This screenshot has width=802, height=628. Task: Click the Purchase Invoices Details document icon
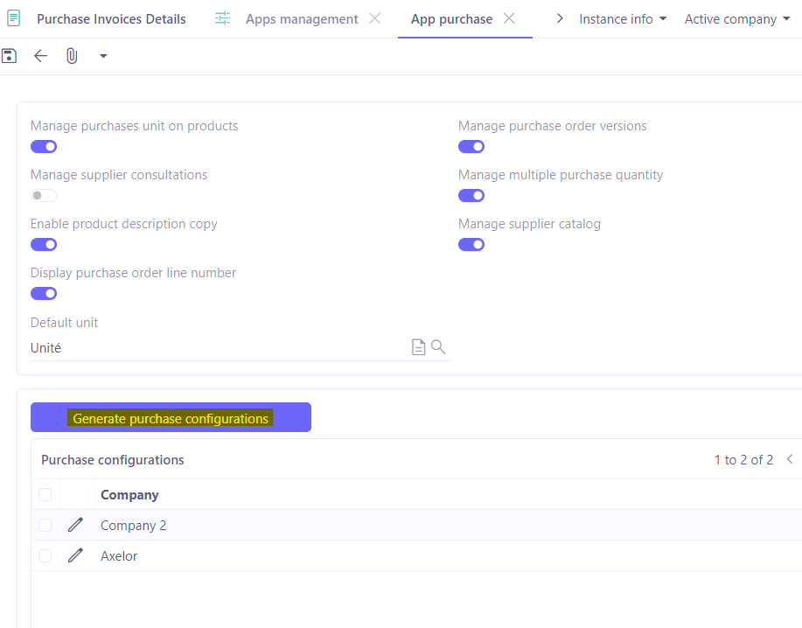12,17
